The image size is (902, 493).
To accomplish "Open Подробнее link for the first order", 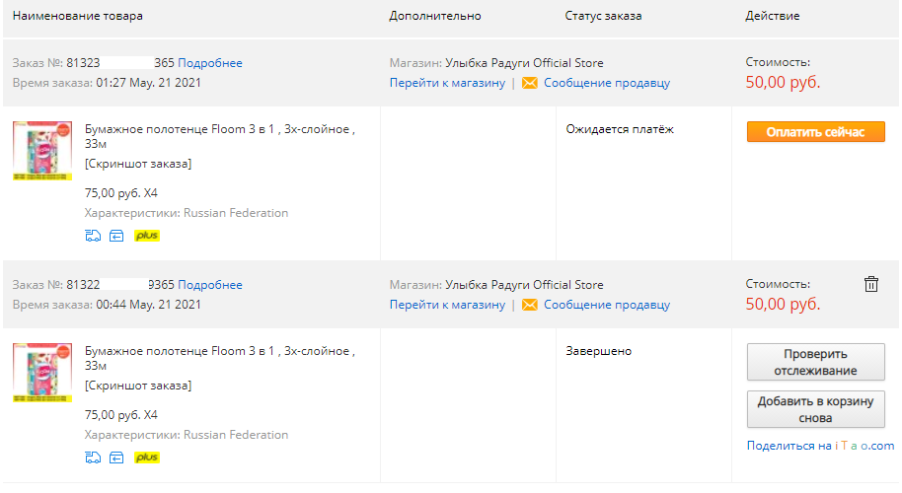I will (210, 63).
